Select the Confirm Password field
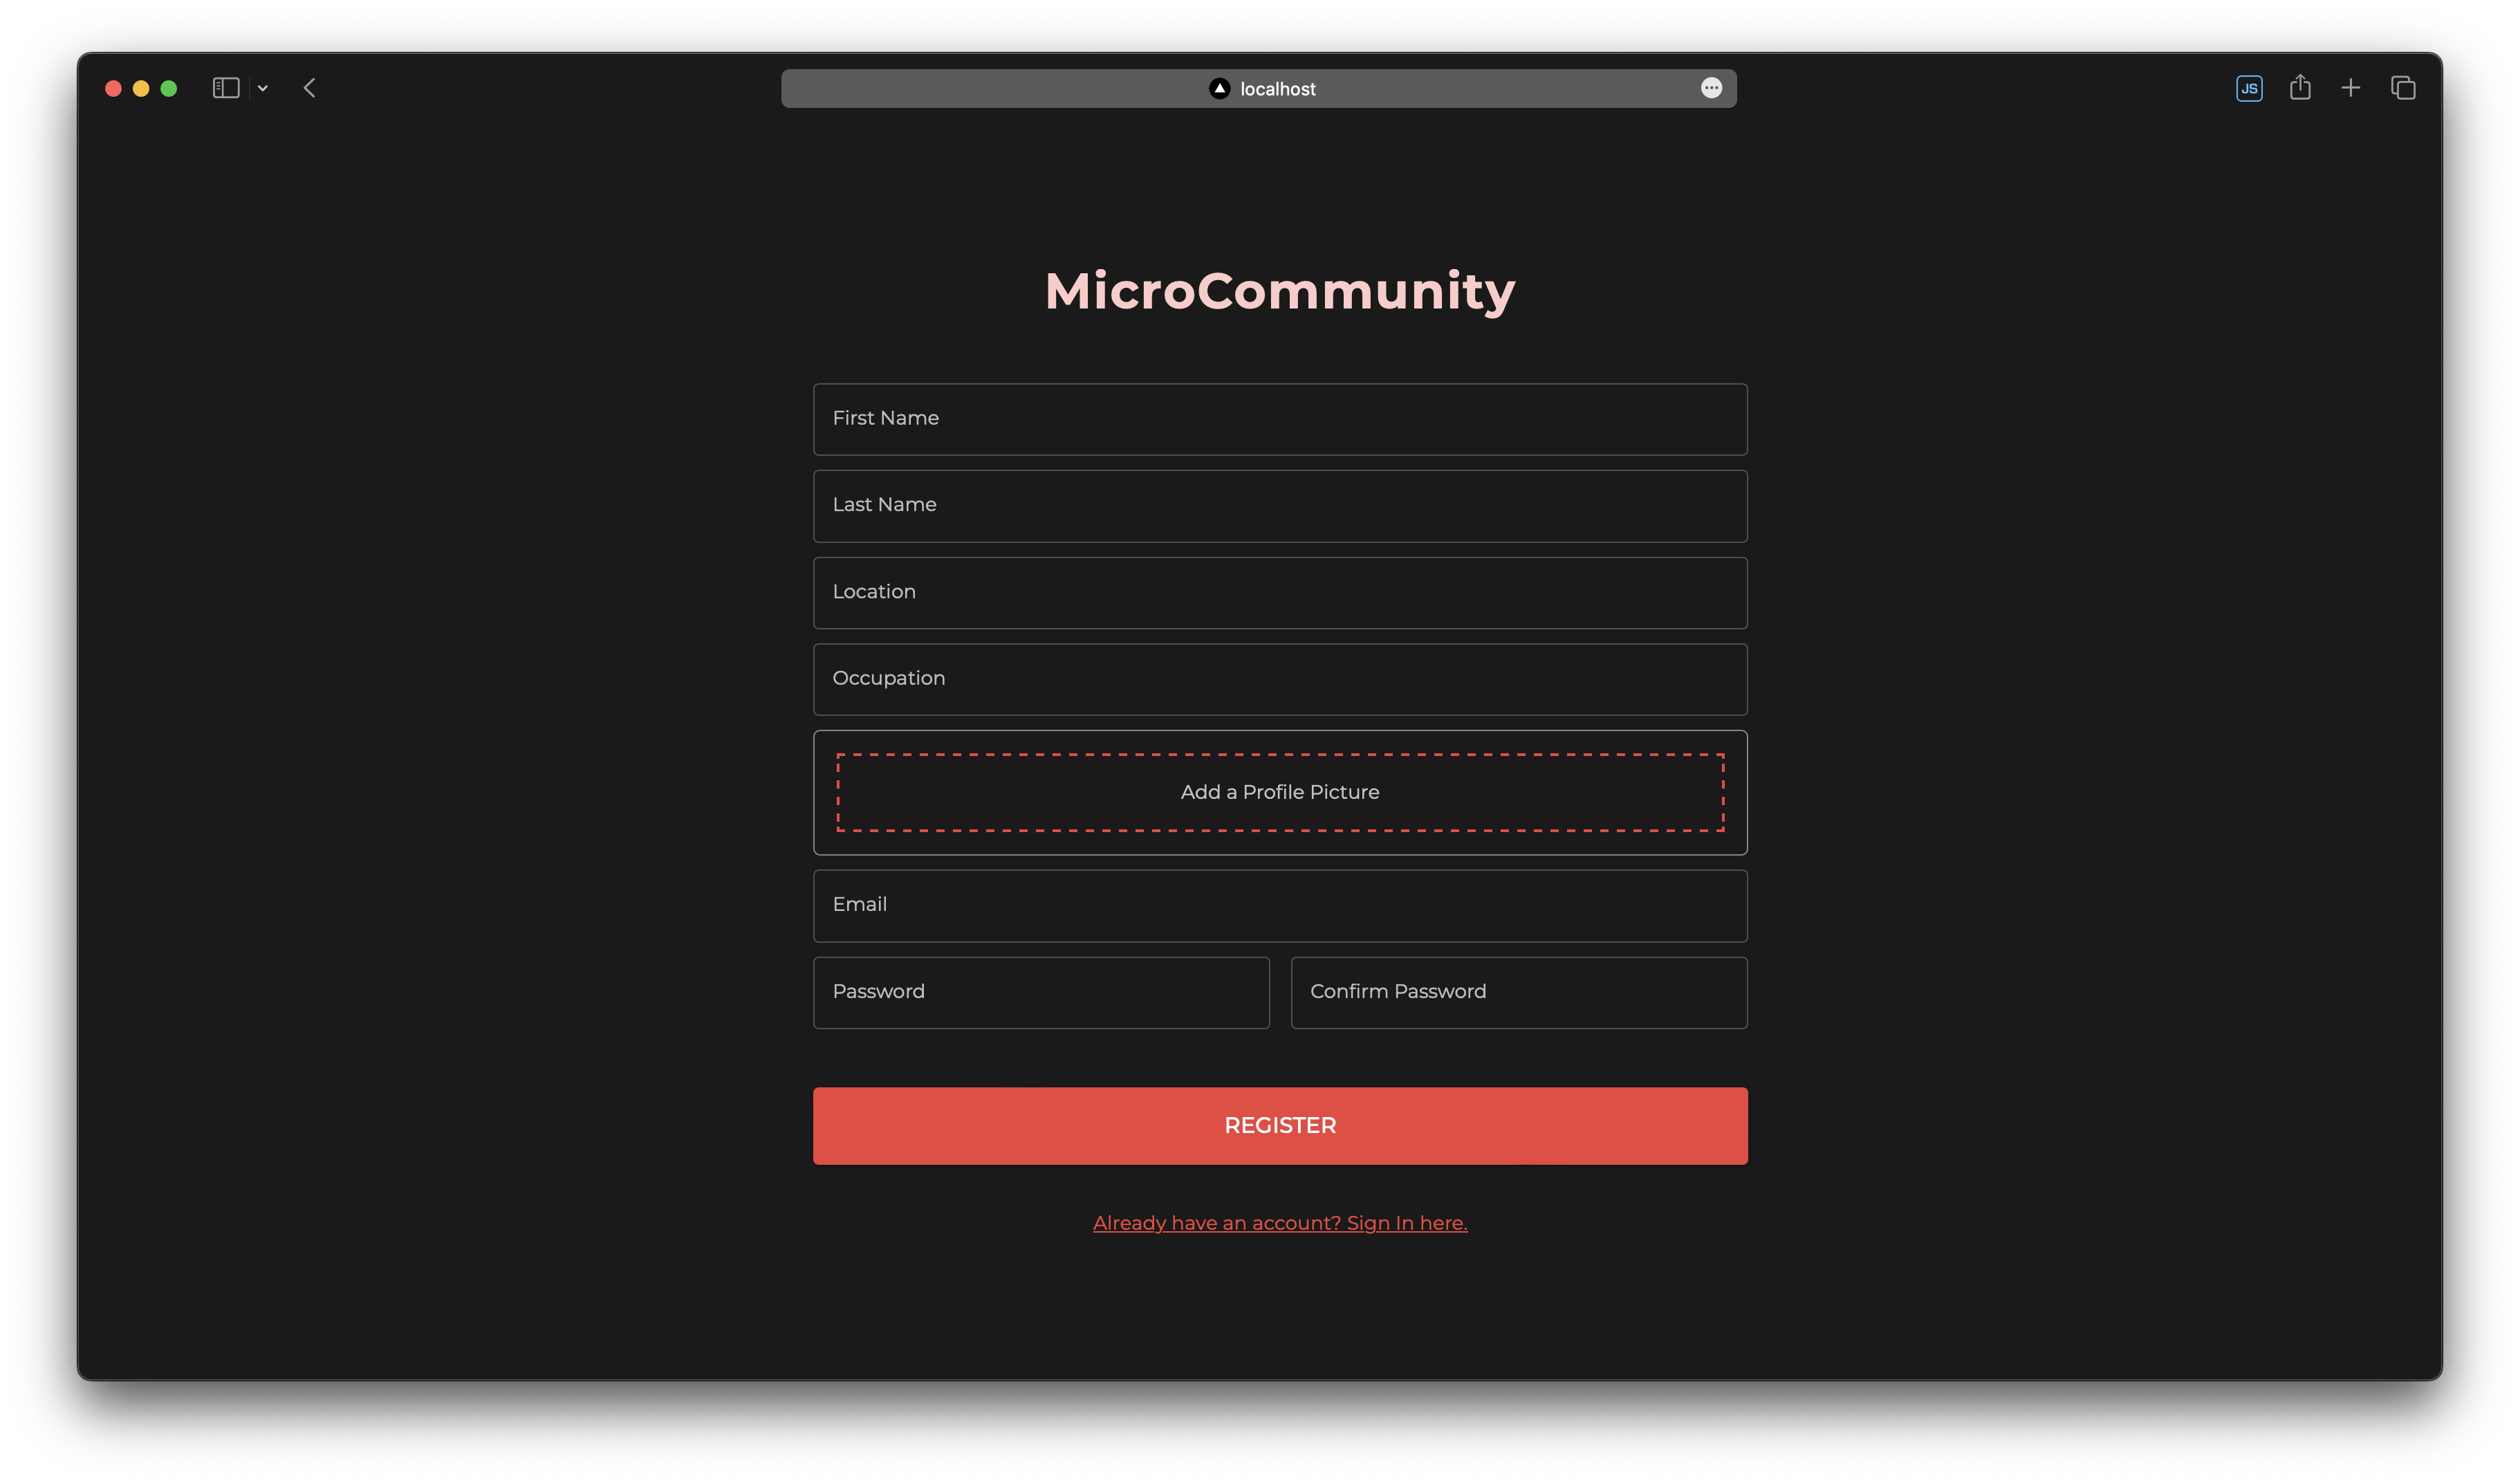 point(1518,992)
